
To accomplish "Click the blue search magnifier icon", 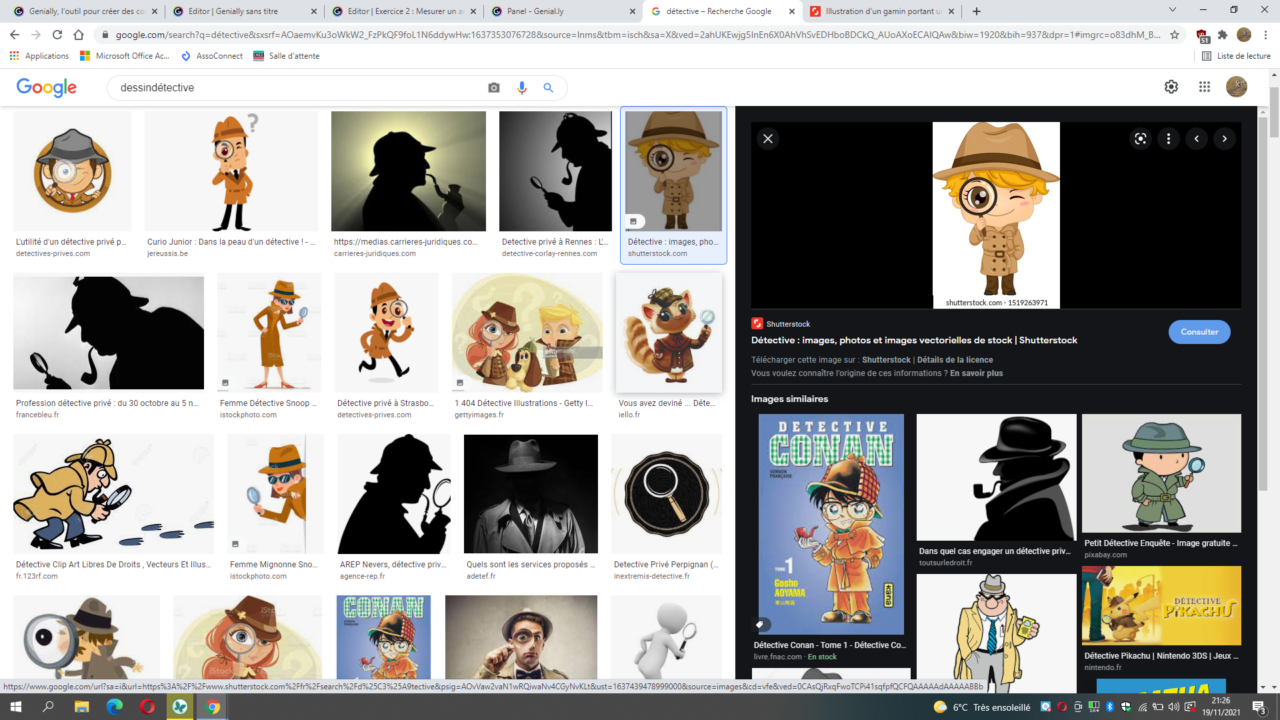I will coord(548,87).
